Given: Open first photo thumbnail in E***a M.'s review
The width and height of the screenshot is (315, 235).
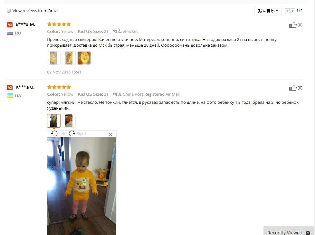Looking at the screenshot, I should [x=54, y=58].
